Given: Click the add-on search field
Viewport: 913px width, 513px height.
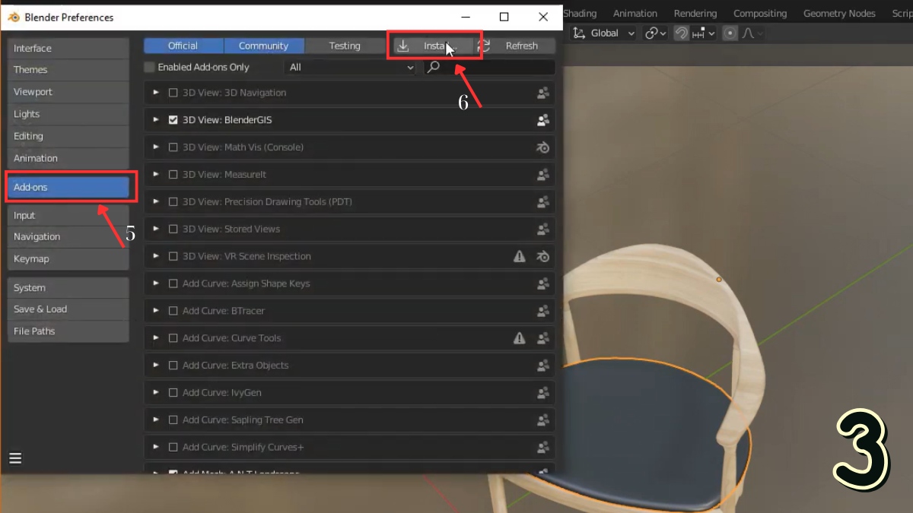Looking at the screenshot, I should [489, 67].
